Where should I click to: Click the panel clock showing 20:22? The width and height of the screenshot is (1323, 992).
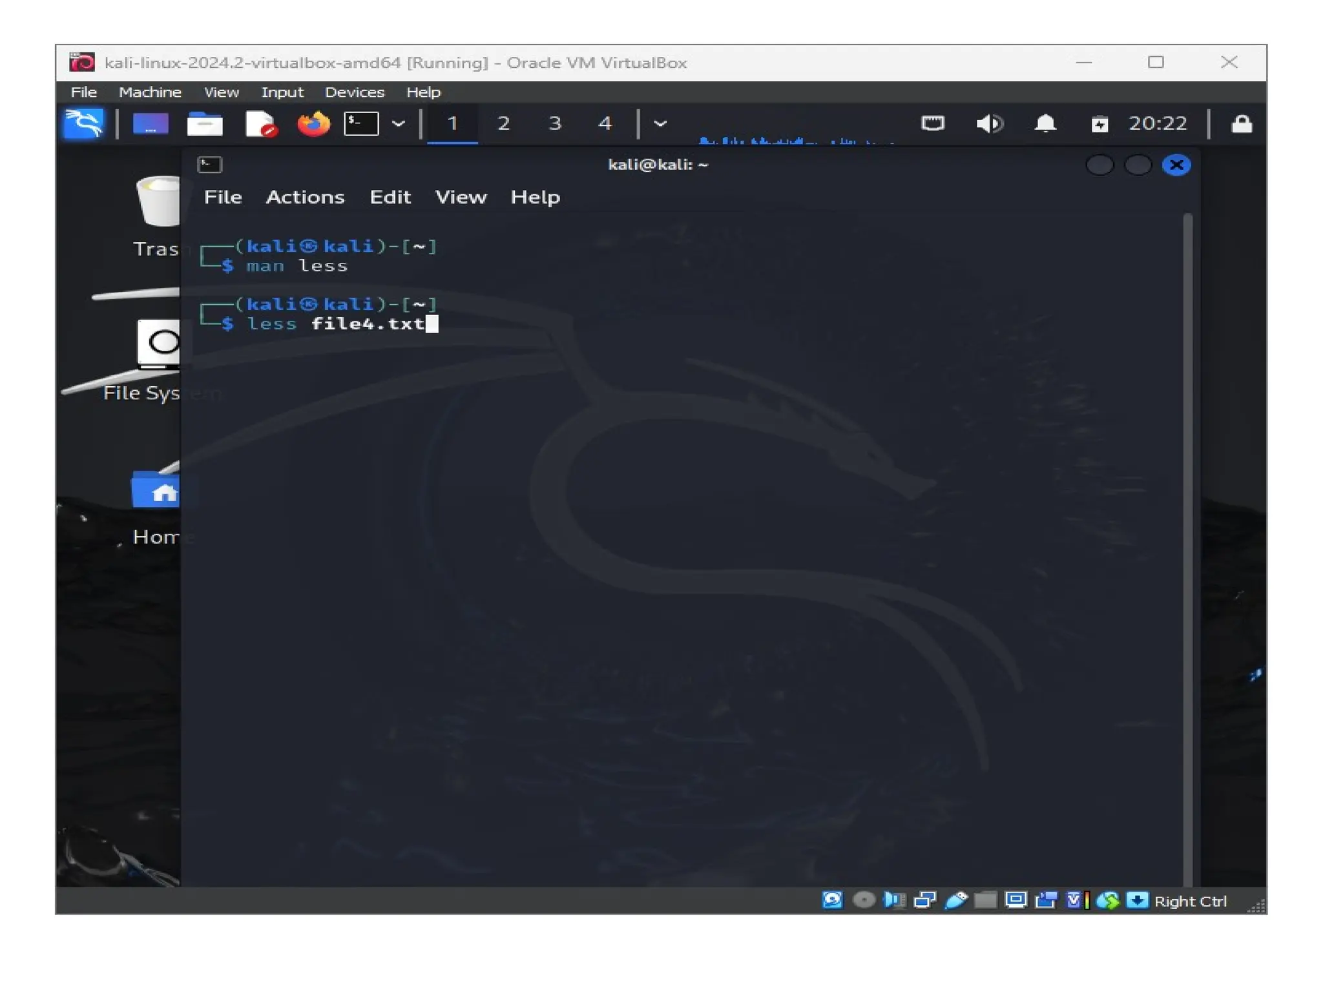point(1158,123)
